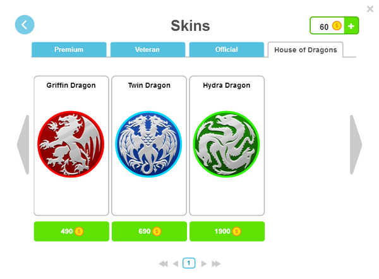The width and height of the screenshot is (379, 279).
Task: Buy Griffin Dragon for 490 coins
Action: (71, 231)
